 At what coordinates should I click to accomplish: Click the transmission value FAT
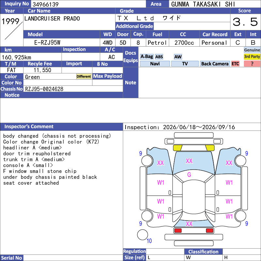tap(11, 70)
